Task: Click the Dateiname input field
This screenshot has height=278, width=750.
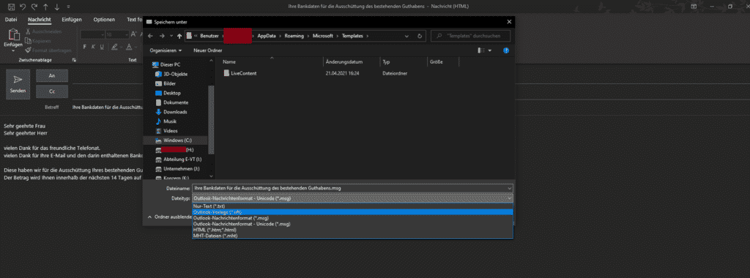Action: coord(352,188)
